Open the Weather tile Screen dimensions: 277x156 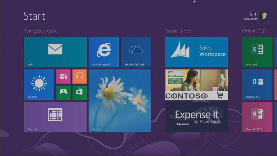[x=39, y=84]
